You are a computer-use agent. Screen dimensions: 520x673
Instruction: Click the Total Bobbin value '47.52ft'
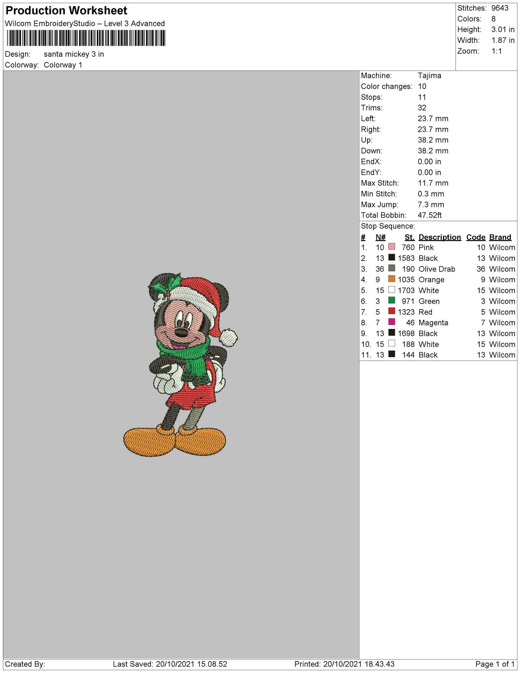pos(430,215)
